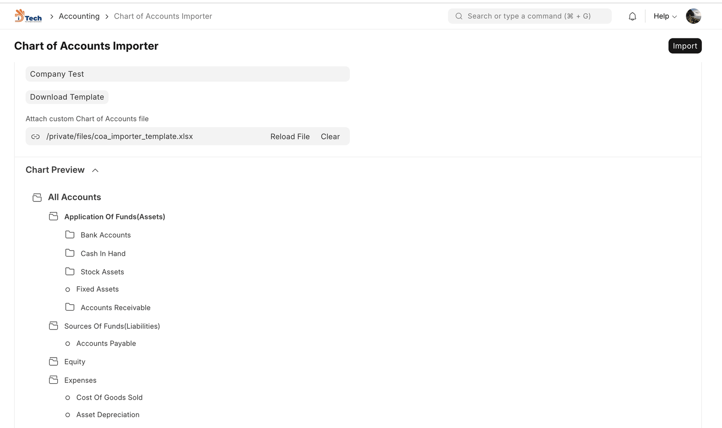The image size is (722, 428).
Task: Focus the search or command bar
Action: [x=529, y=16]
